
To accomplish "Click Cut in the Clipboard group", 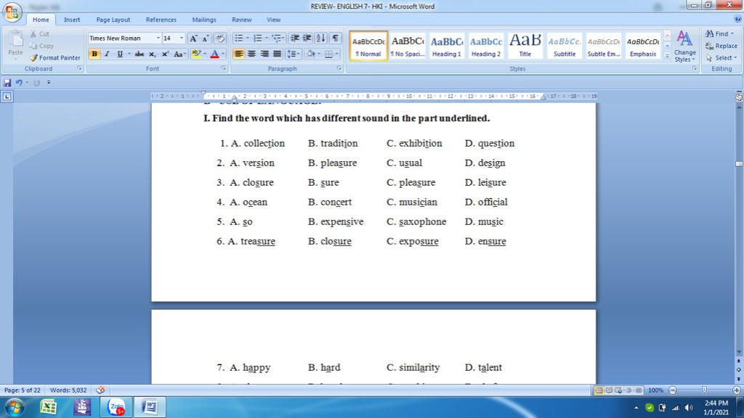I will point(40,34).
